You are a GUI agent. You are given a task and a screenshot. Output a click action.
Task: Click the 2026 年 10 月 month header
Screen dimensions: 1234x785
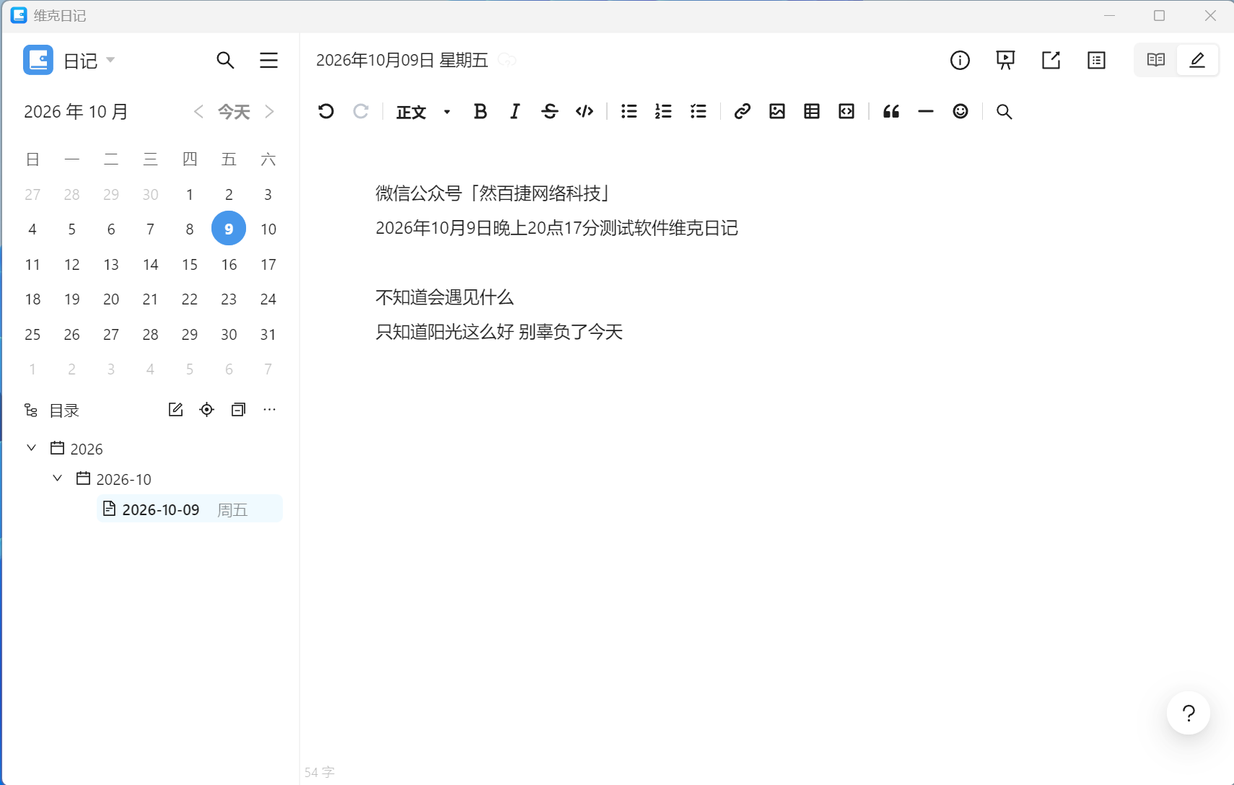76,112
